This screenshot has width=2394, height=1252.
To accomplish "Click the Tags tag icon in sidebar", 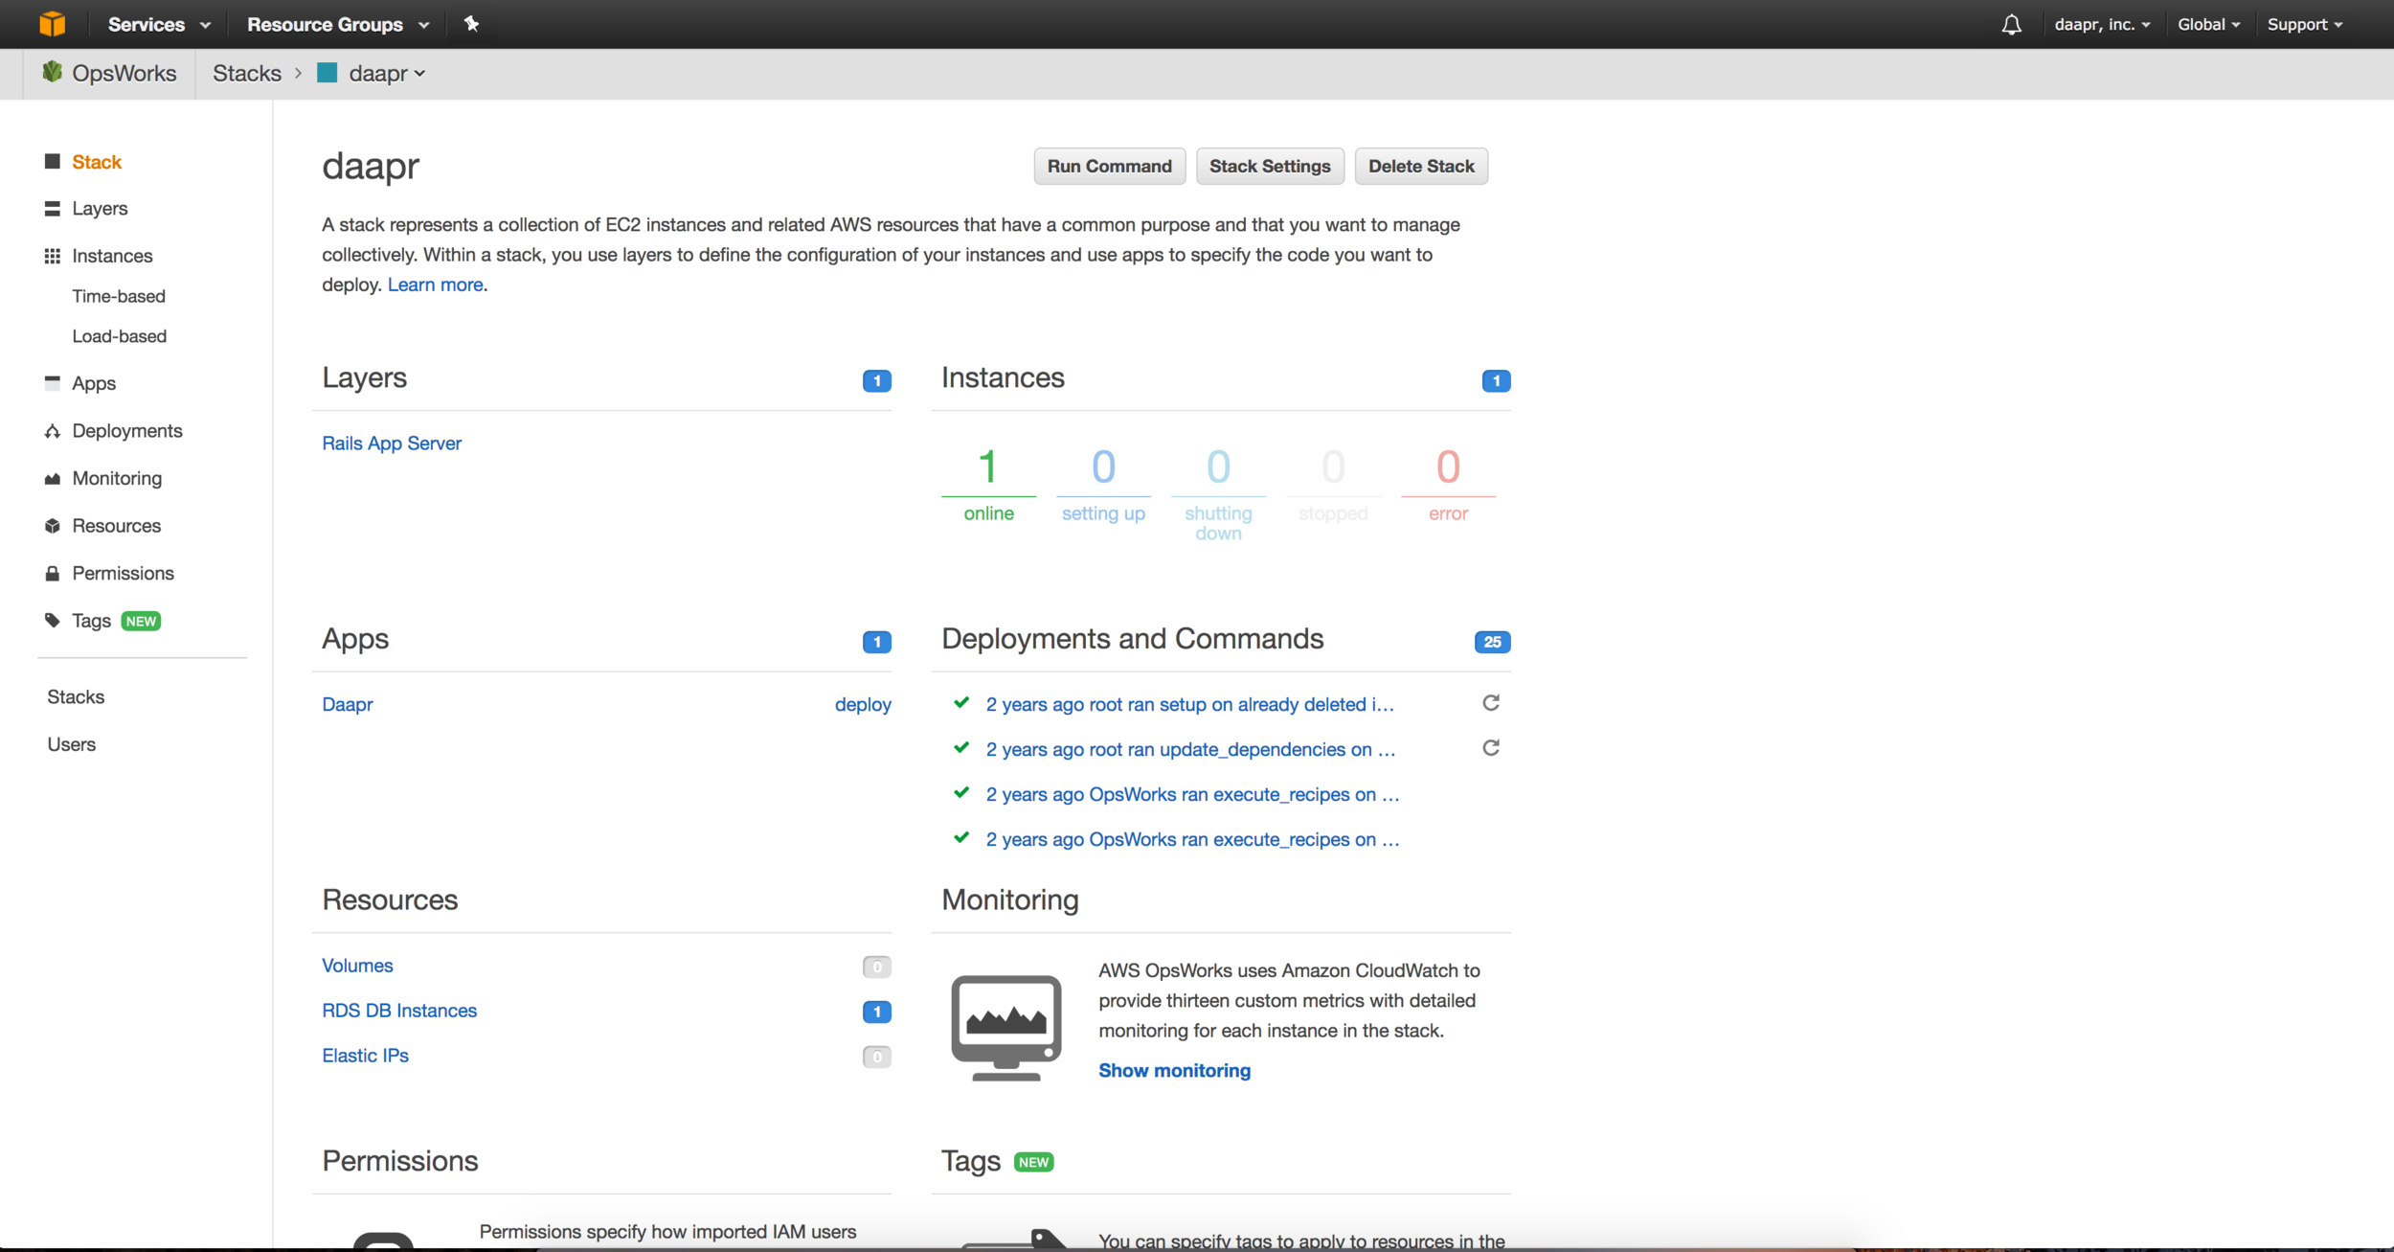I will (53, 621).
